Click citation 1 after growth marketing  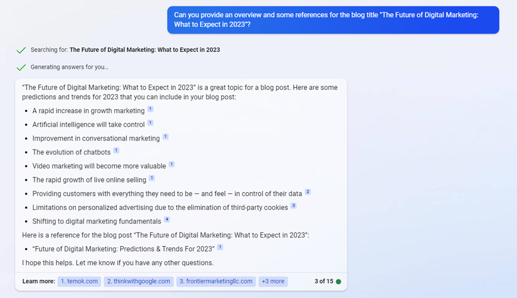point(150,109)
